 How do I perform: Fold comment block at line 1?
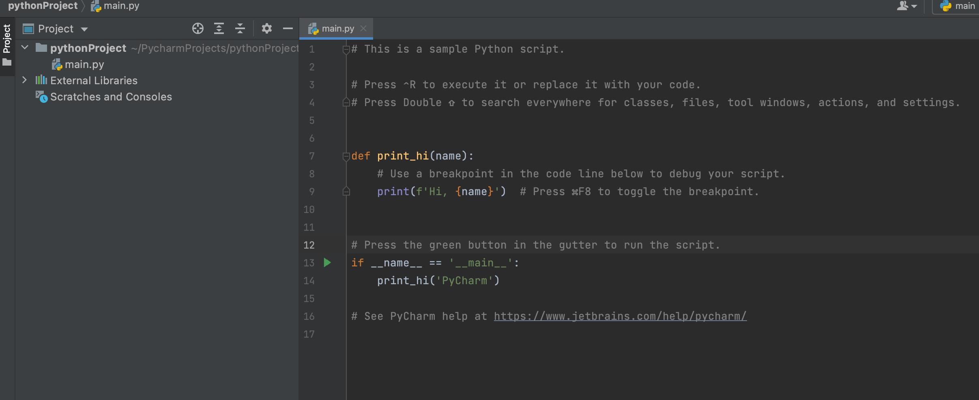click(x=346, y=49)
